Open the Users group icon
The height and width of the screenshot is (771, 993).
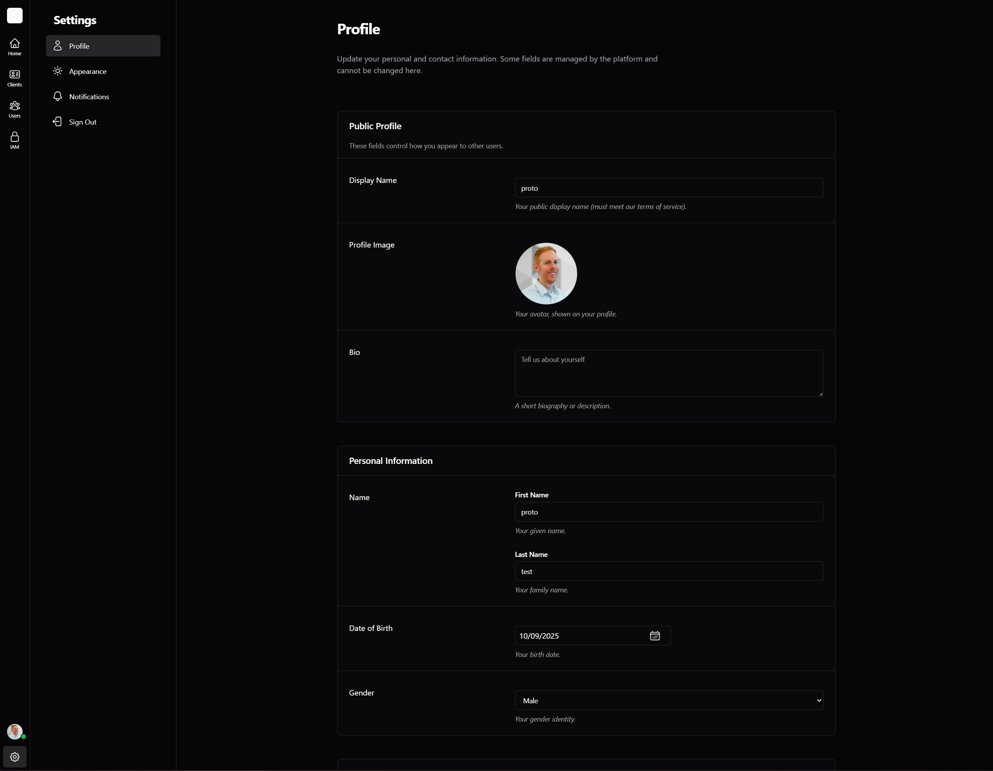click(14, 109)
